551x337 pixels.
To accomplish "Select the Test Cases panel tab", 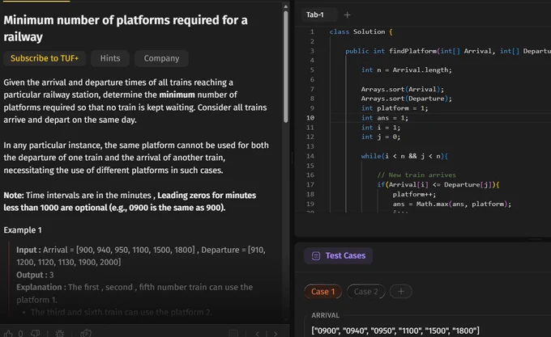I will (x=338, y=255).
